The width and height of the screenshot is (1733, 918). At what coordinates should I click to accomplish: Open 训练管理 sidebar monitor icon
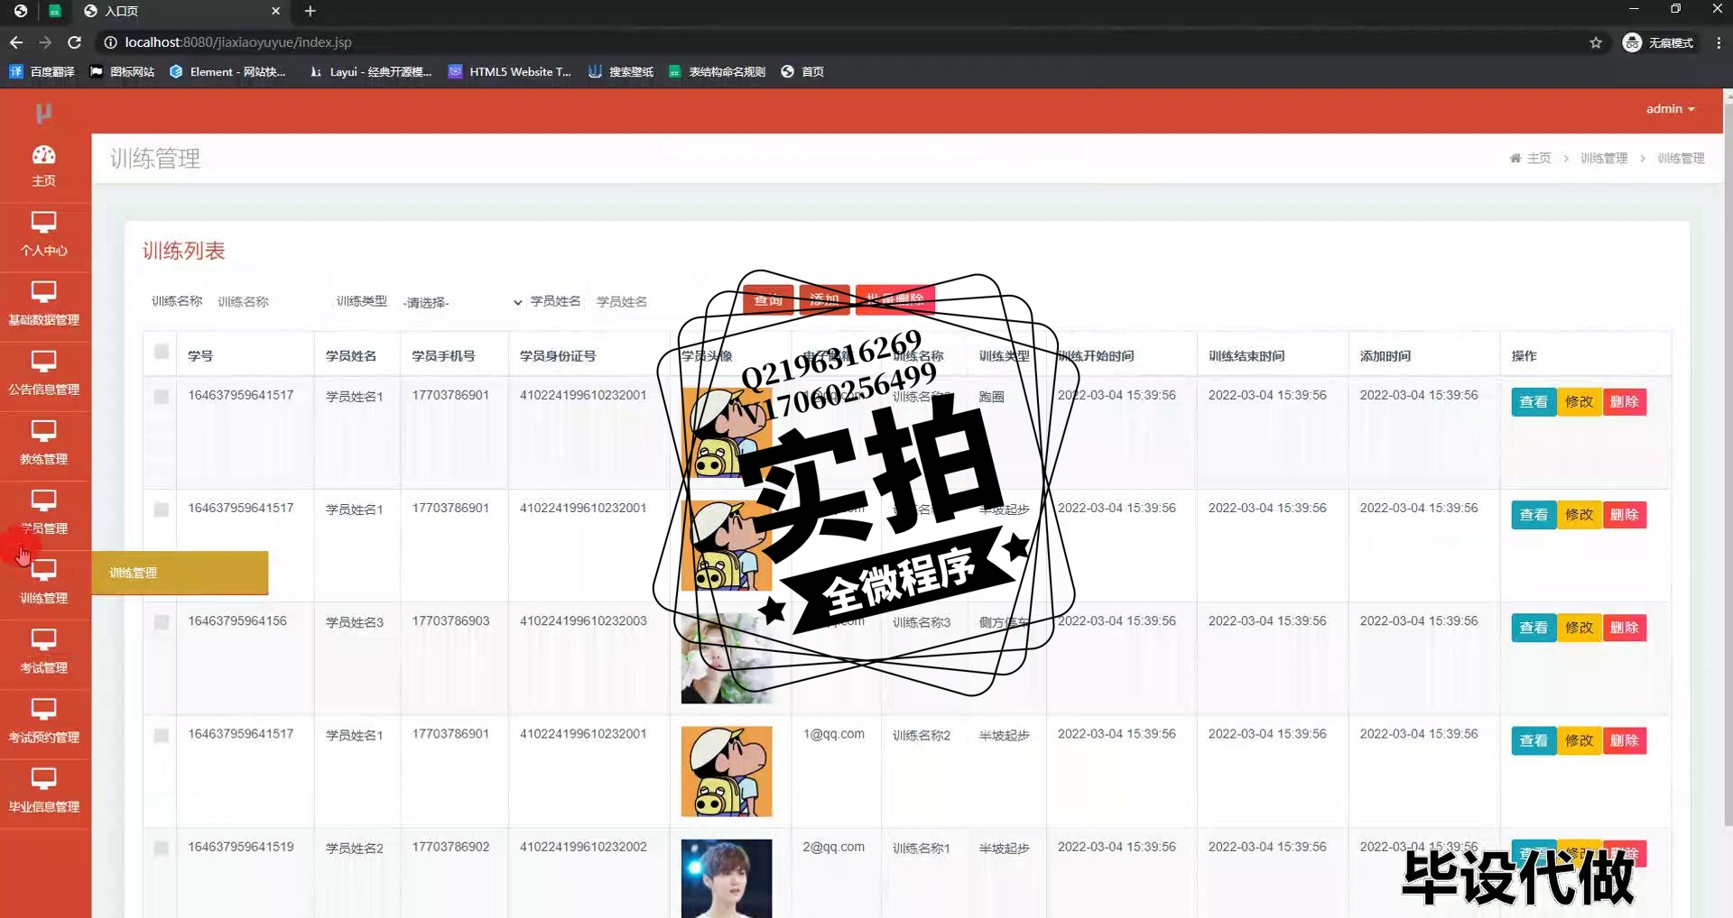tap(43, 570)
